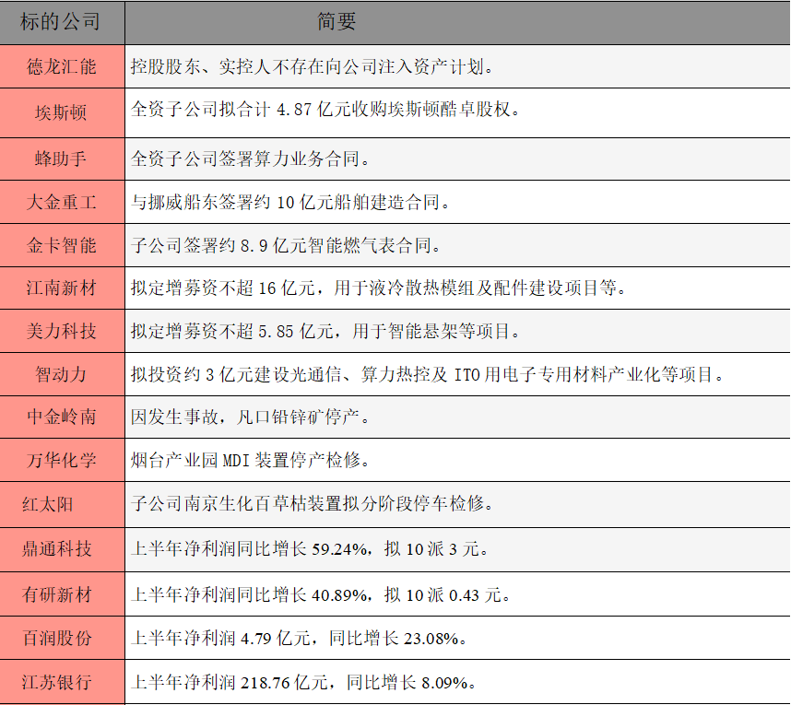Select the 智动力 company cell

[62, 374]
